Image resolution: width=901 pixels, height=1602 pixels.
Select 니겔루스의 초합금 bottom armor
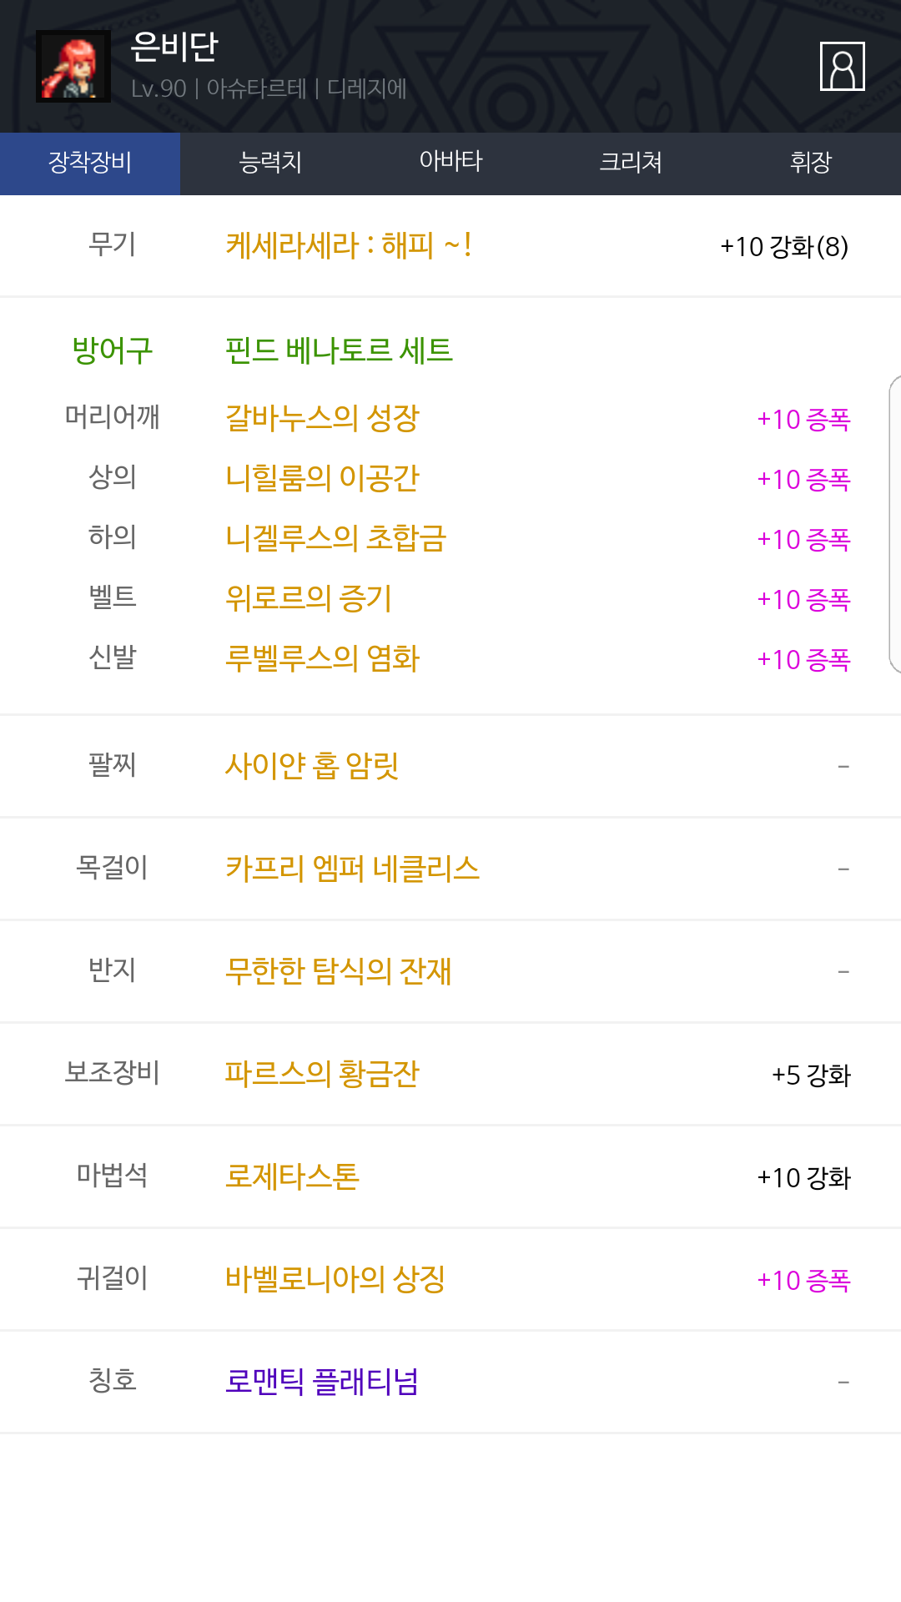click(x=335, y=539)
